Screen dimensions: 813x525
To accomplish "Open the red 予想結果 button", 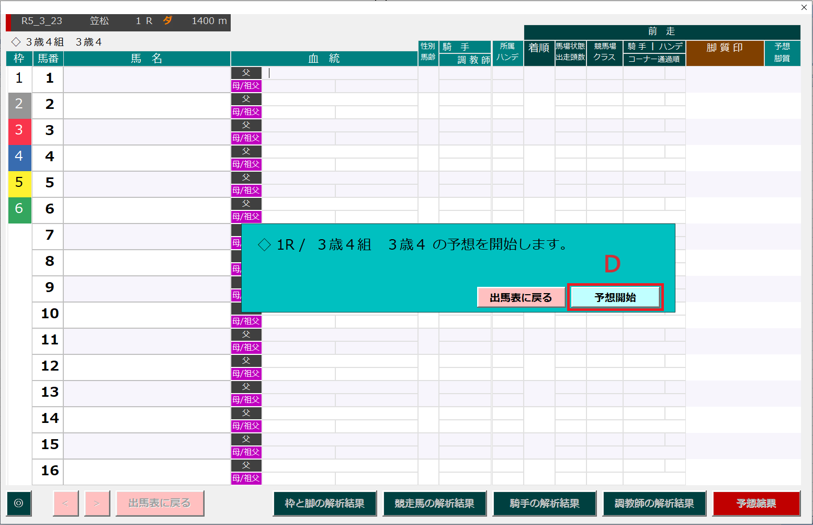I will [x=756, y=503].
